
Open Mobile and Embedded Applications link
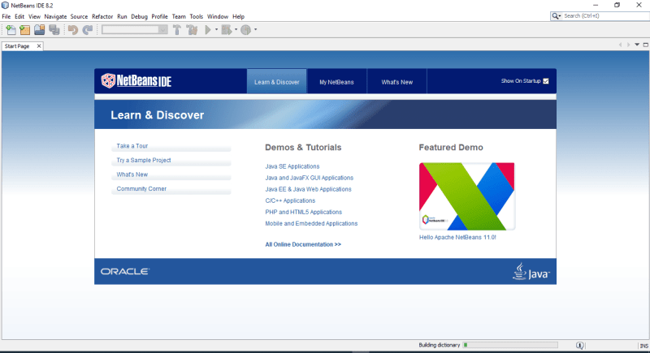[x=311, y=223]
